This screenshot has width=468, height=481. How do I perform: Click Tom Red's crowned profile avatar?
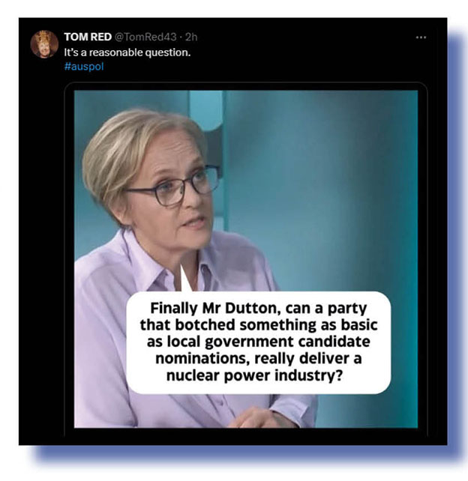point(44,44)
